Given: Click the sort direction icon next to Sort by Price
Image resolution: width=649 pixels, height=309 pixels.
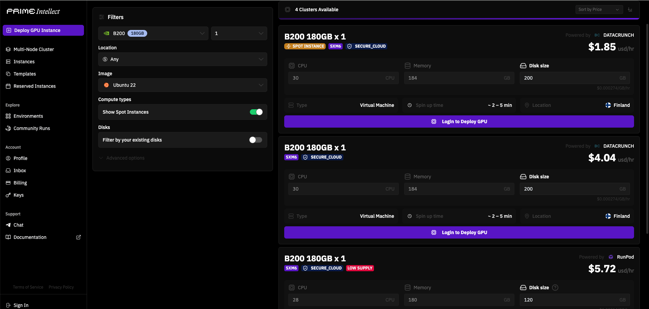Looking at the screenshot, I should point(630,9).
